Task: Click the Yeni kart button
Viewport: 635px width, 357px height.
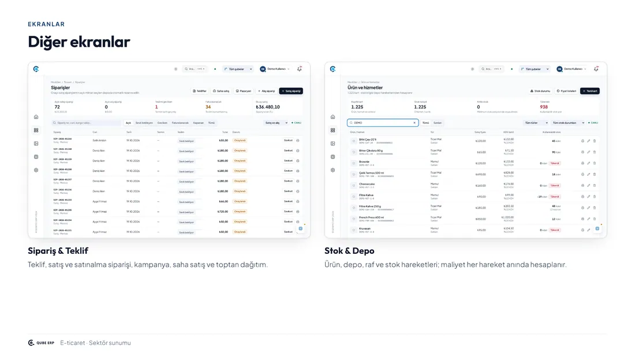Action: 589,91
